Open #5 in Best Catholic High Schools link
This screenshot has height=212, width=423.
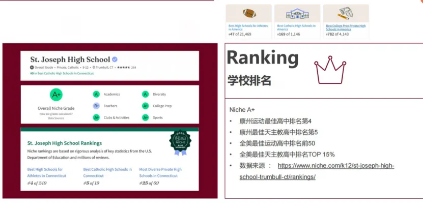(x=62, y=73)
